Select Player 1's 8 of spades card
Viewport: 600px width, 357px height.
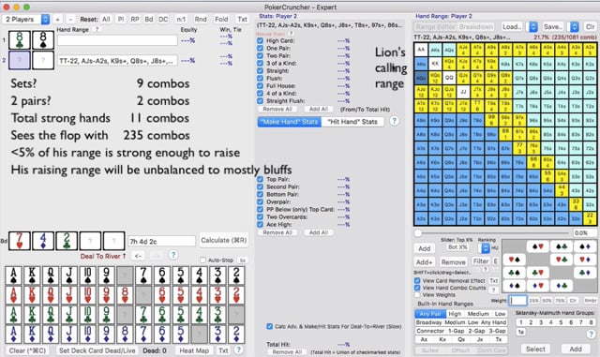point(43,40)
